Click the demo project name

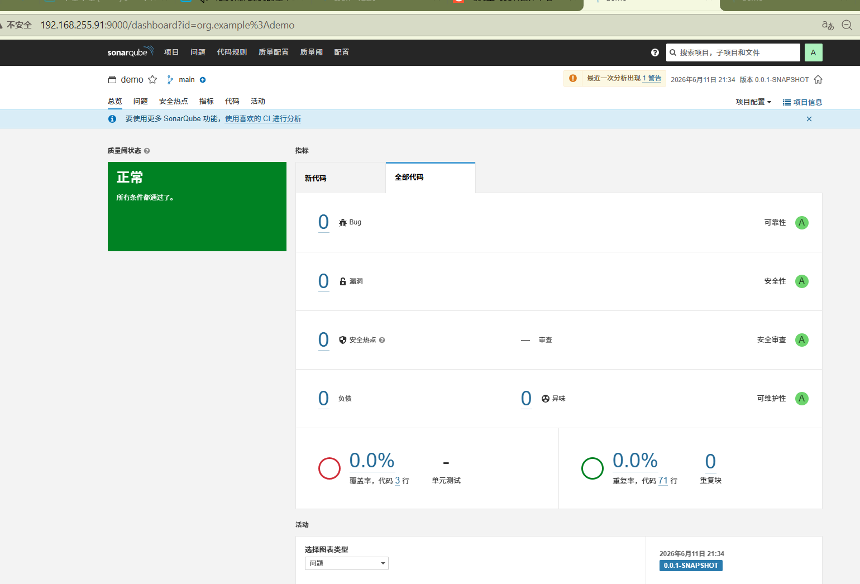point(132,80)
